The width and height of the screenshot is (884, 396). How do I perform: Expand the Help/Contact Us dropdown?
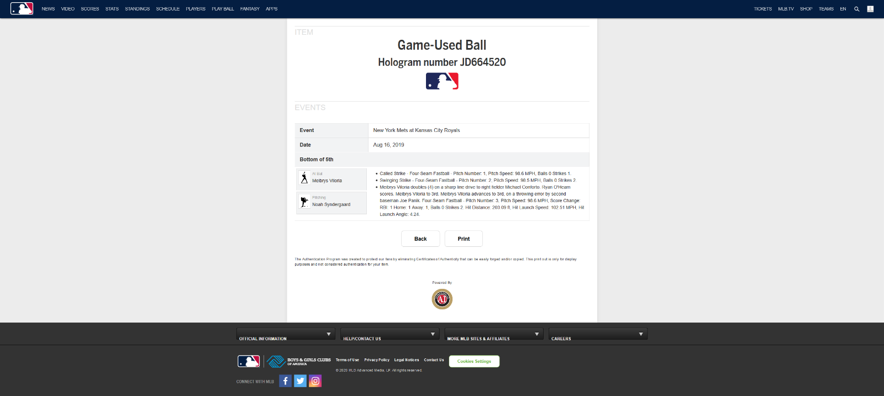coord(390,334)
